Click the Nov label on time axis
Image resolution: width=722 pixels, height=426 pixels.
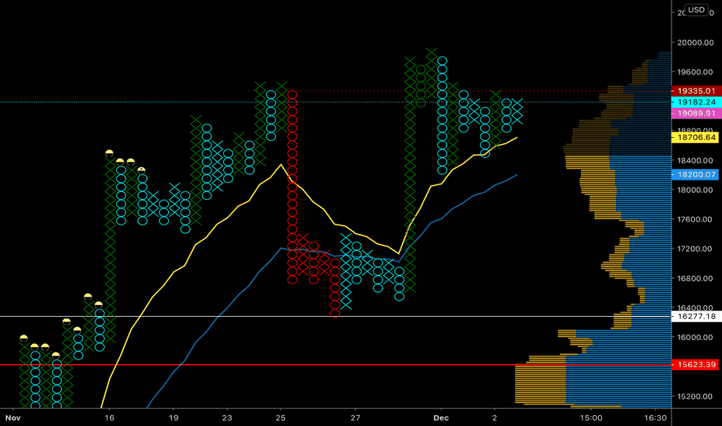(x=13, y=417)
